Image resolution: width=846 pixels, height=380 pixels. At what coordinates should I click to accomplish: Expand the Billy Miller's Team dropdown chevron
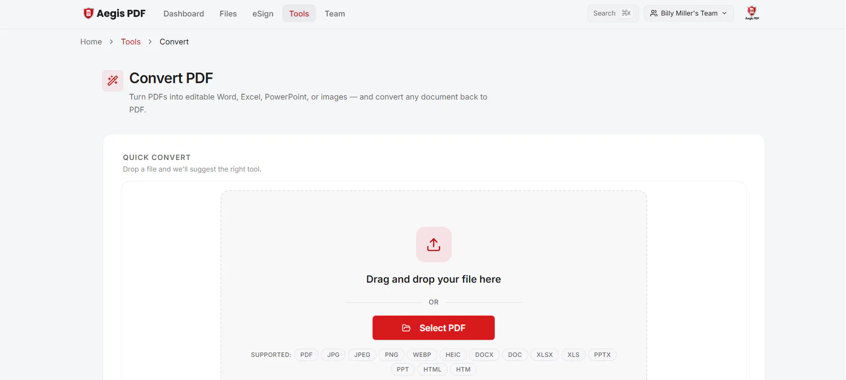pyautogui.click(x=725, y=13)
